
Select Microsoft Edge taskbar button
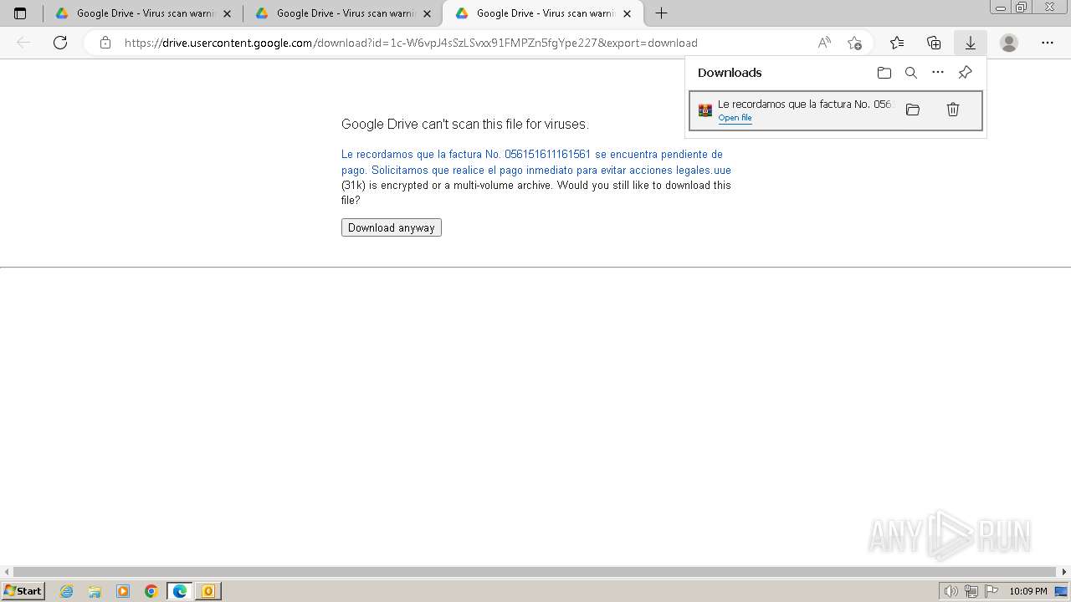(180, 591)
